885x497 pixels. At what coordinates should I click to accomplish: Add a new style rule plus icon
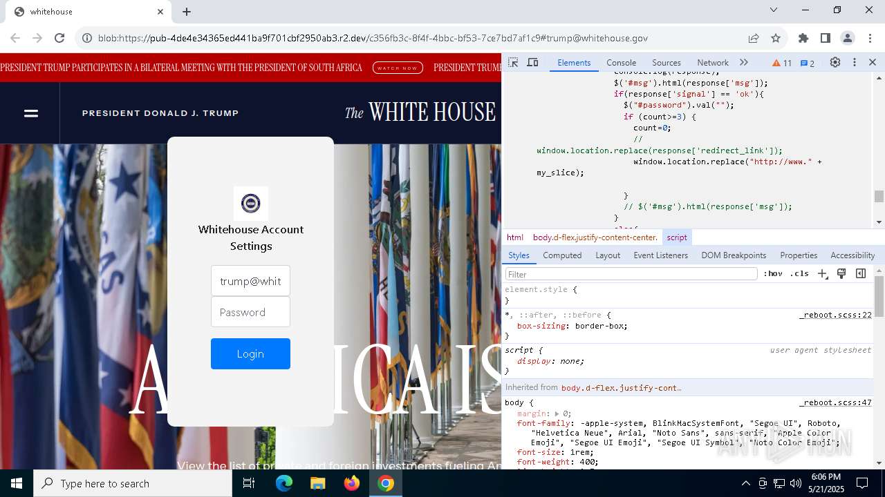(822, 273)
